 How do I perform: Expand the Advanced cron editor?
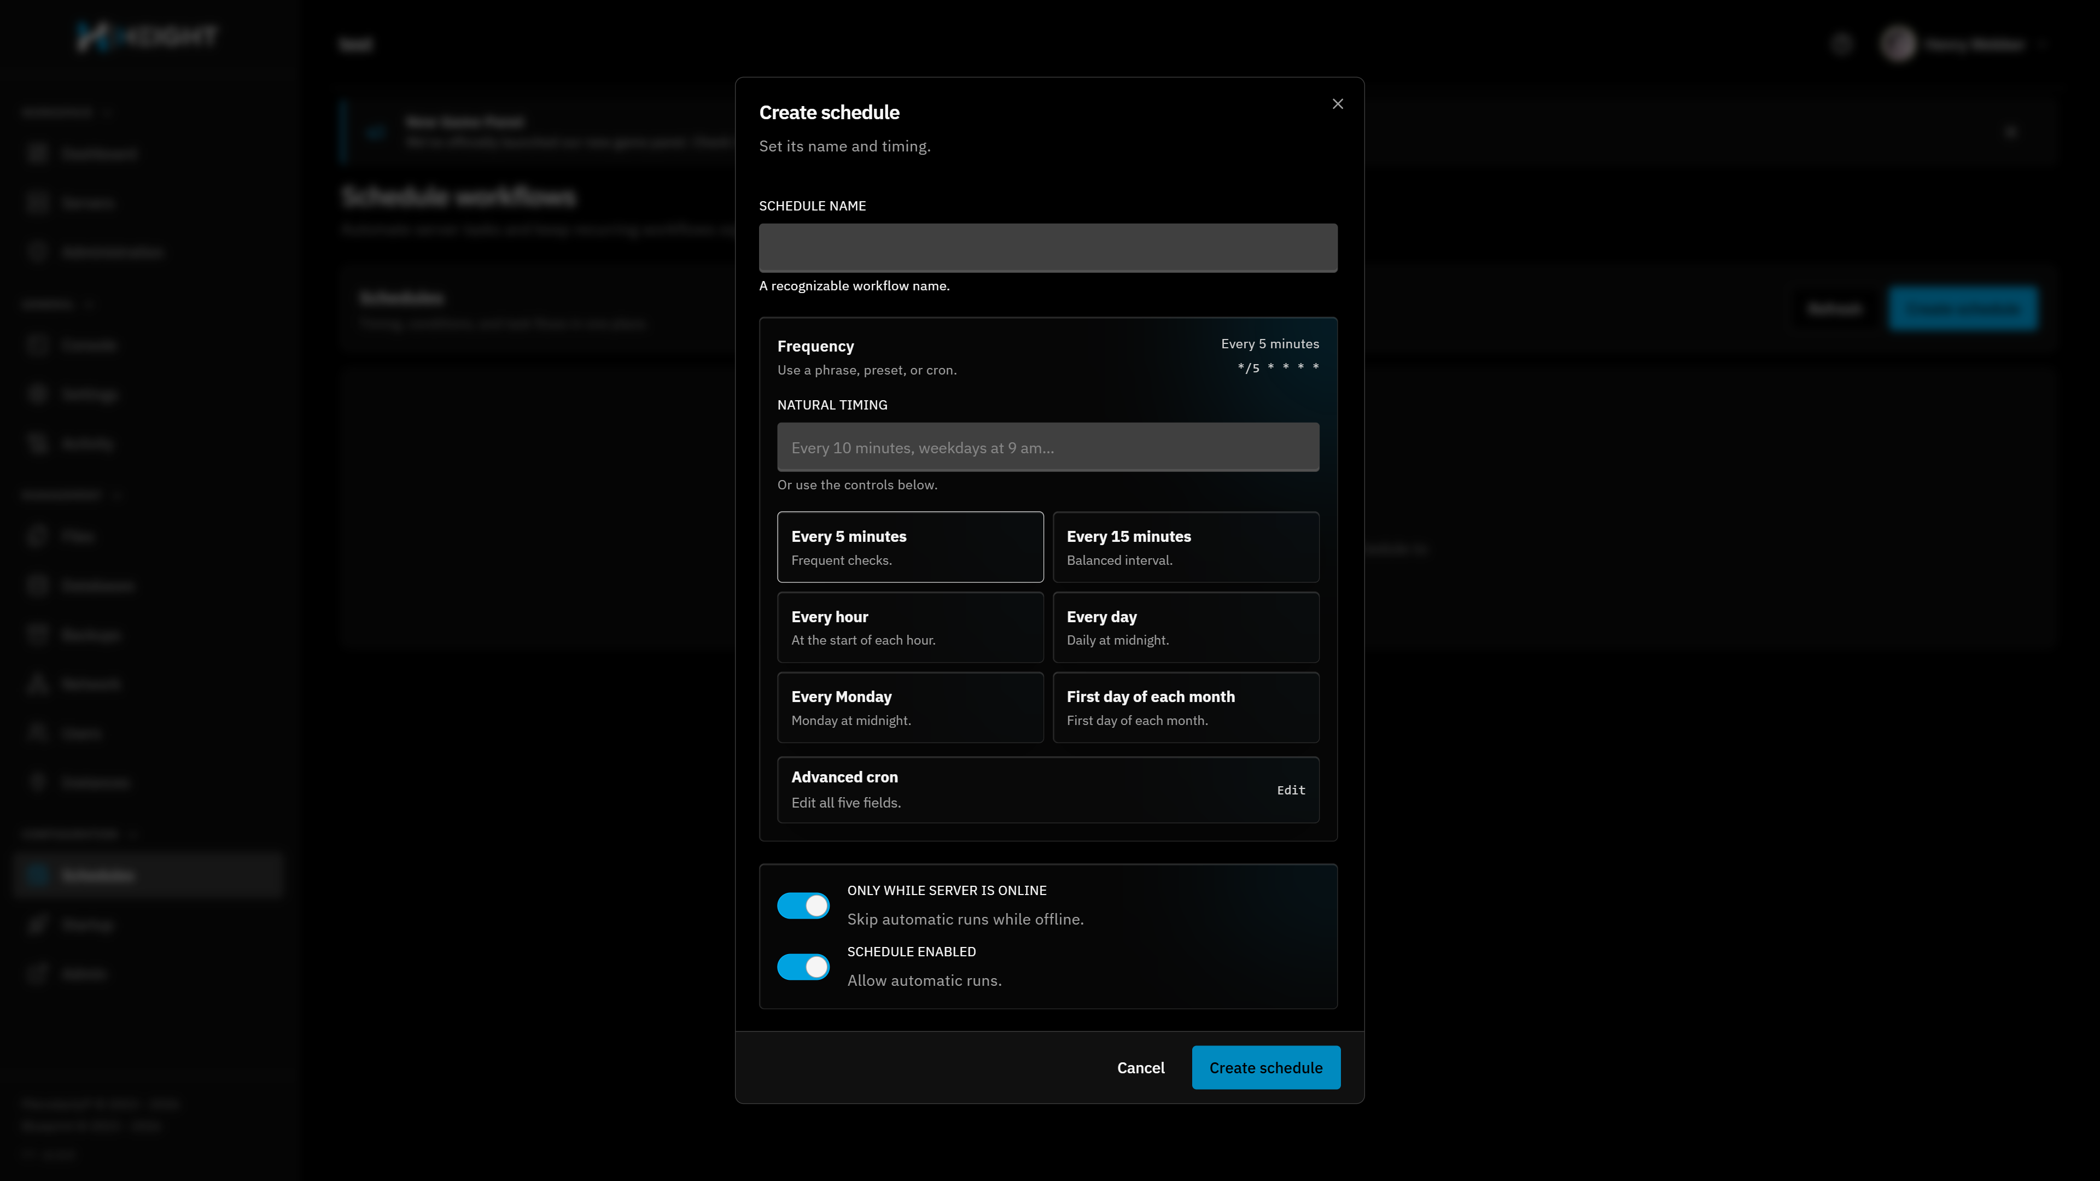pyautogui.click(x=1048, y=790)
